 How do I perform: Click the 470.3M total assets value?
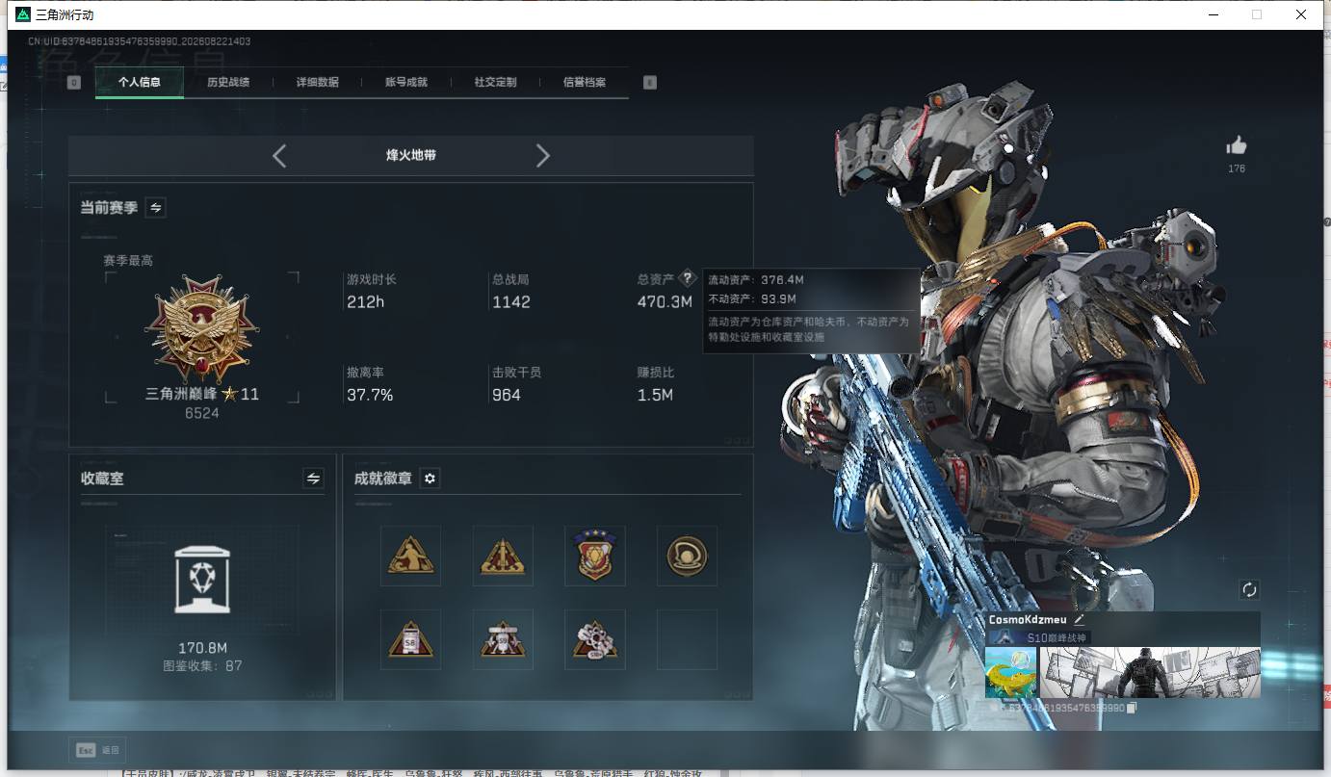tap(665, 302)
